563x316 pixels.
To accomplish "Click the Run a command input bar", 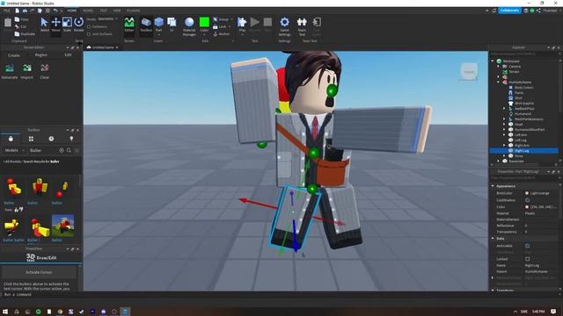I will [x=245, y=295].
